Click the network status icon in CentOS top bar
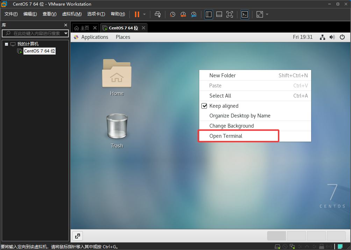The width and height of the screenshot is (351, 250). click(x=322, y=37)
